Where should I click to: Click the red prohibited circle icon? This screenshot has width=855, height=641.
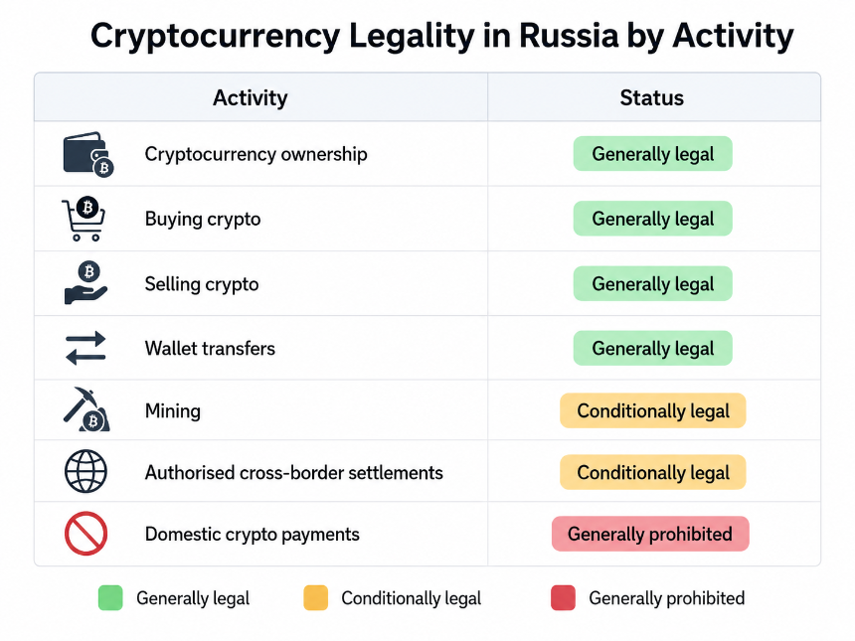coord(85,534)
